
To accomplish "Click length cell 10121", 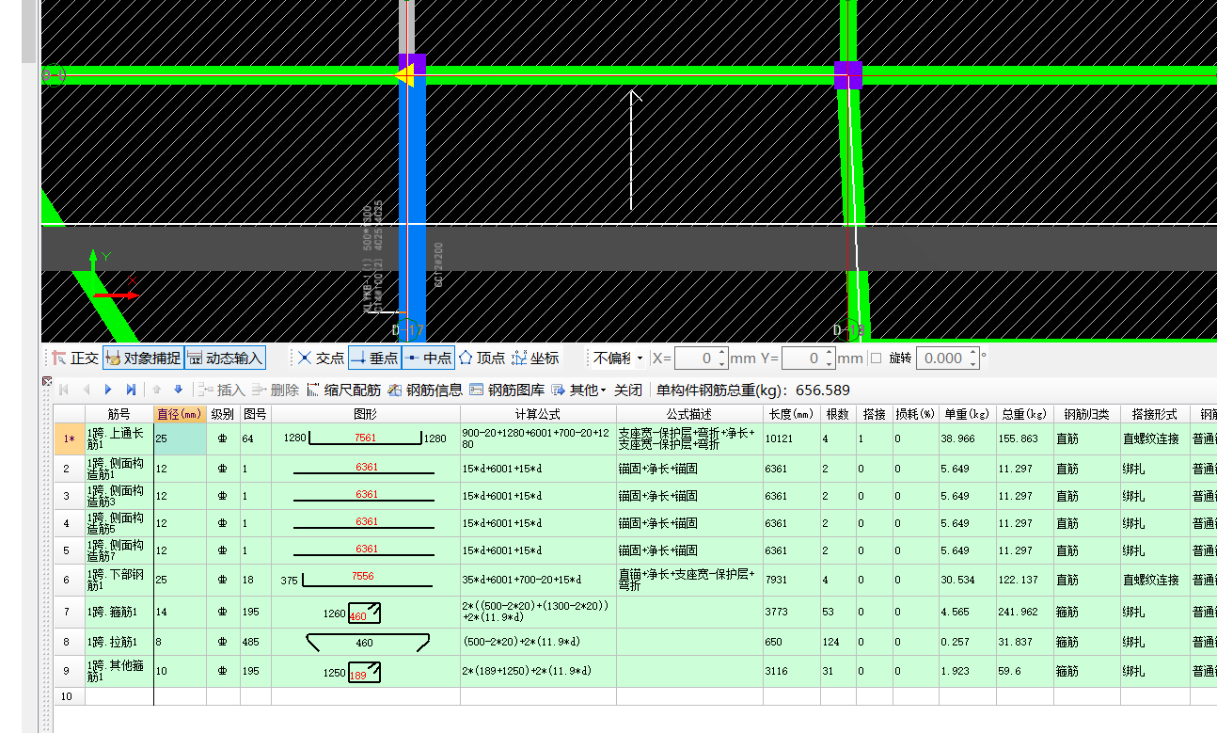I will click(x=791, y=439).
